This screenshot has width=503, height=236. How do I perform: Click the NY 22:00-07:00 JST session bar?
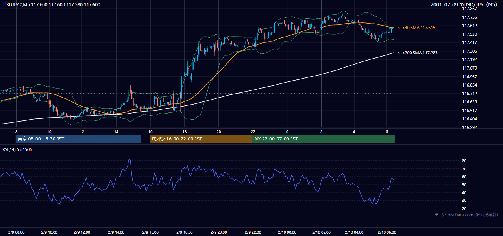tap(324, 139)
